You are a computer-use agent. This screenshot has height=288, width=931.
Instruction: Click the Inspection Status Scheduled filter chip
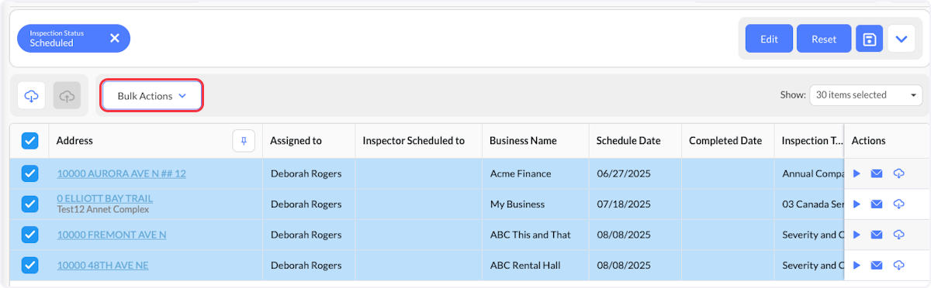coord(74,38)
